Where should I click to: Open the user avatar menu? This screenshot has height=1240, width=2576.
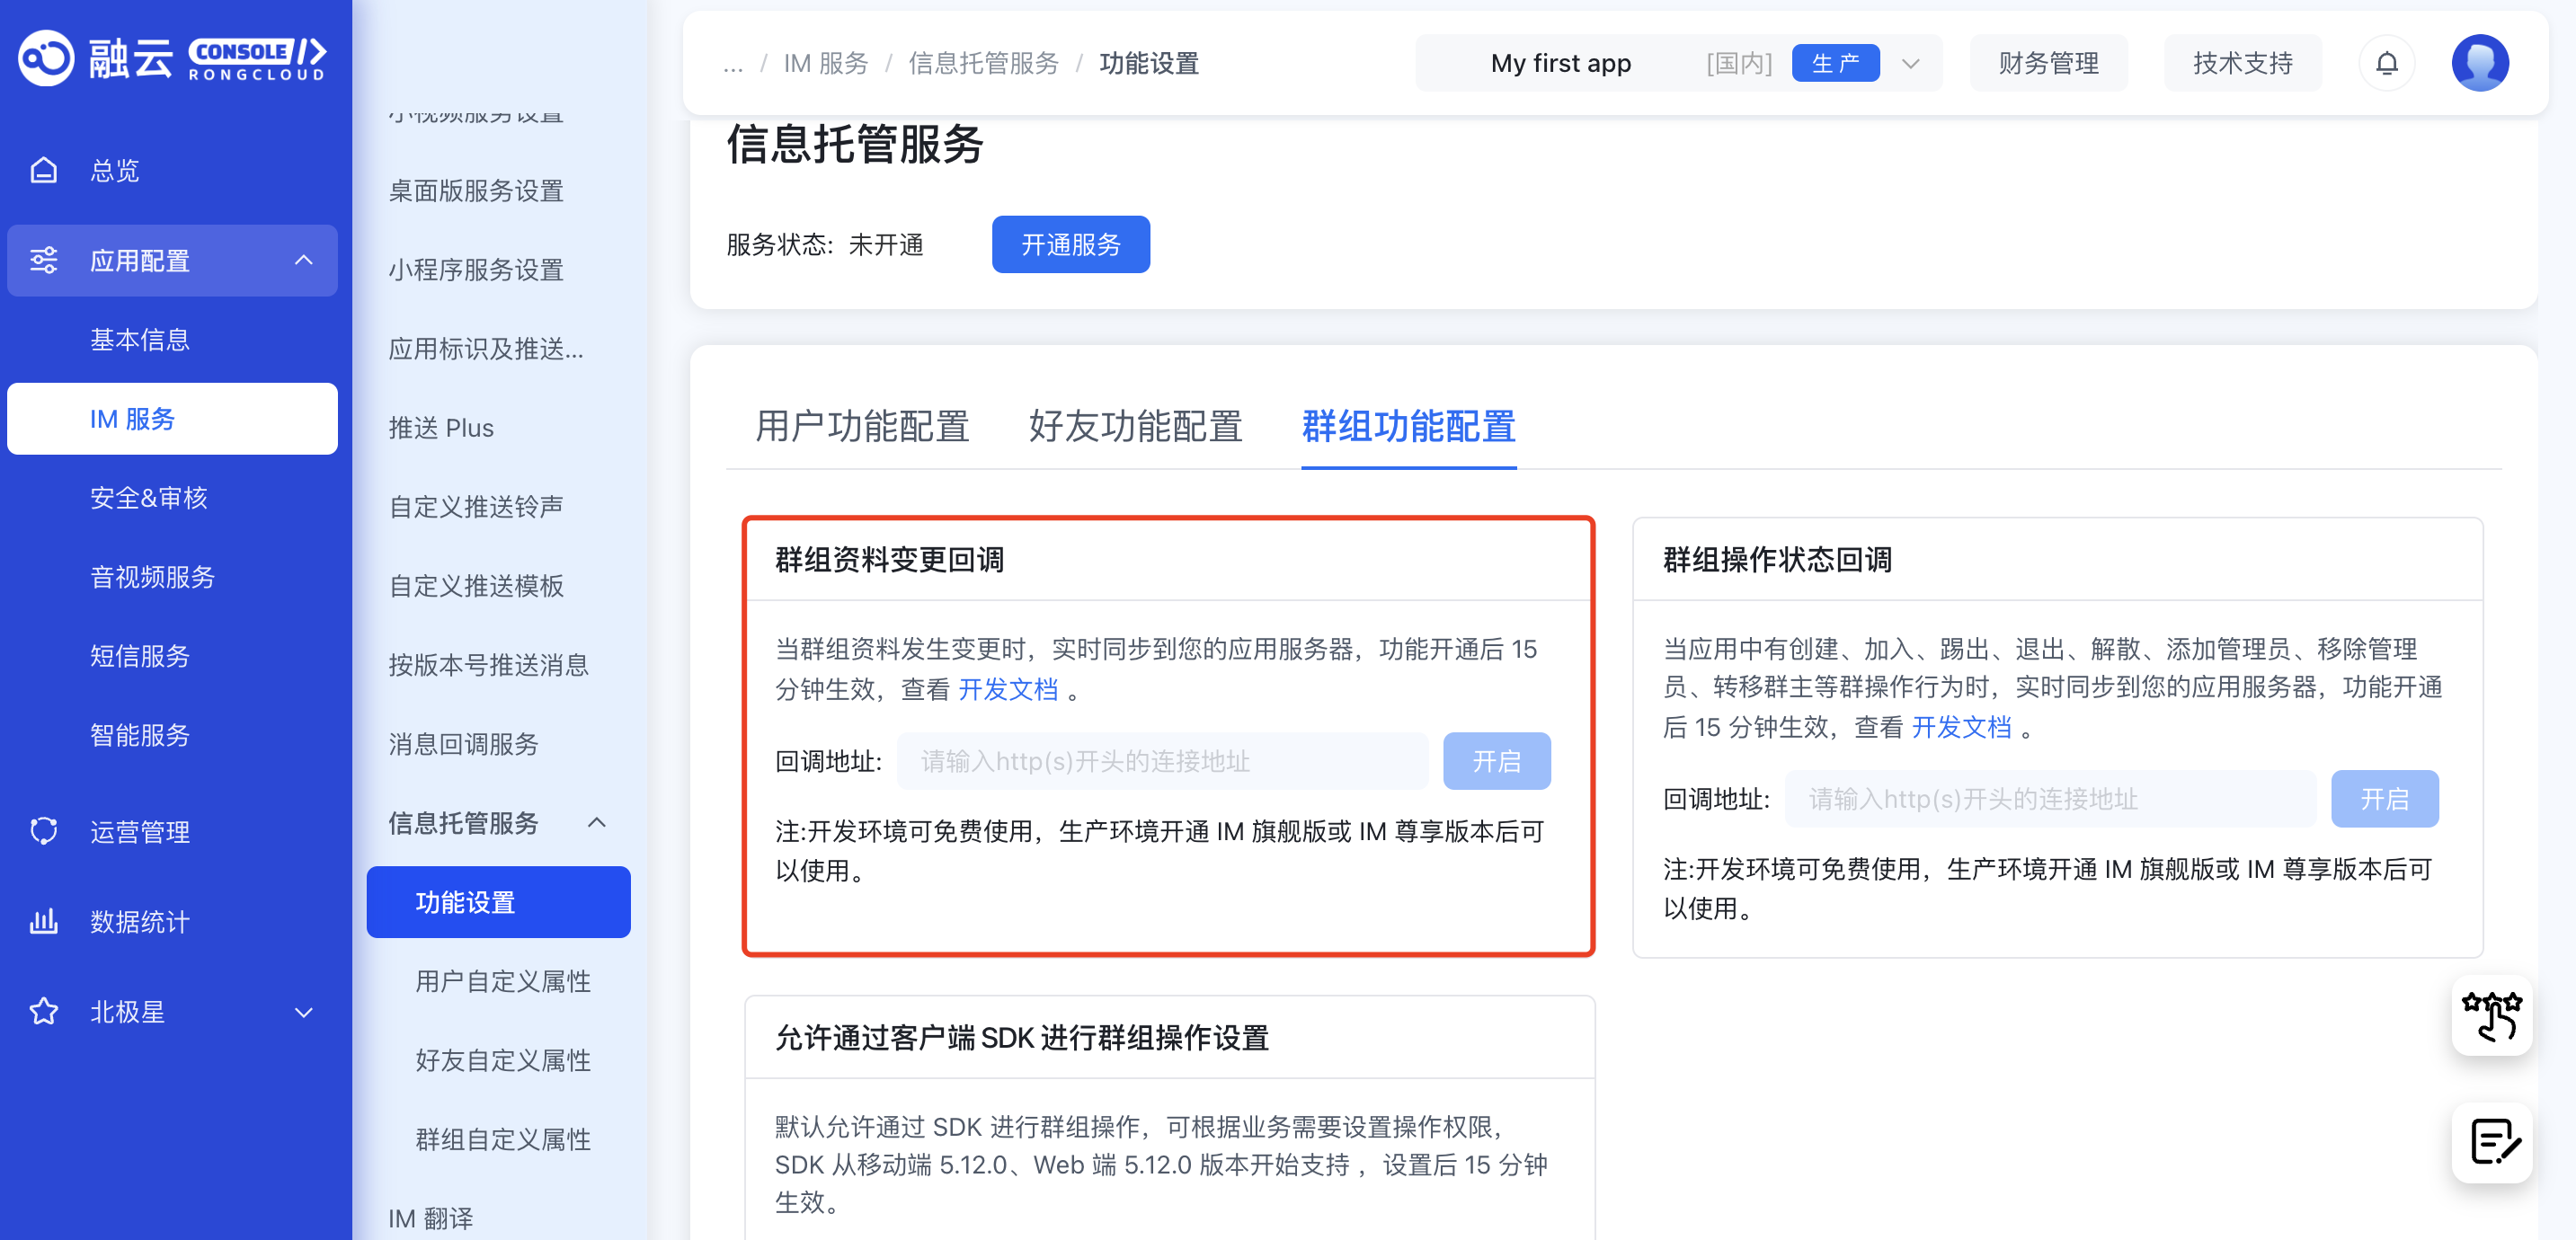[2480, 63]
